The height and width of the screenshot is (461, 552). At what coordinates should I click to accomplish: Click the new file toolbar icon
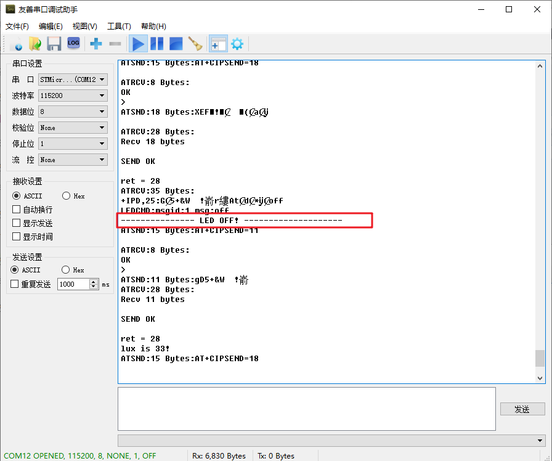(x=16, y=44)
